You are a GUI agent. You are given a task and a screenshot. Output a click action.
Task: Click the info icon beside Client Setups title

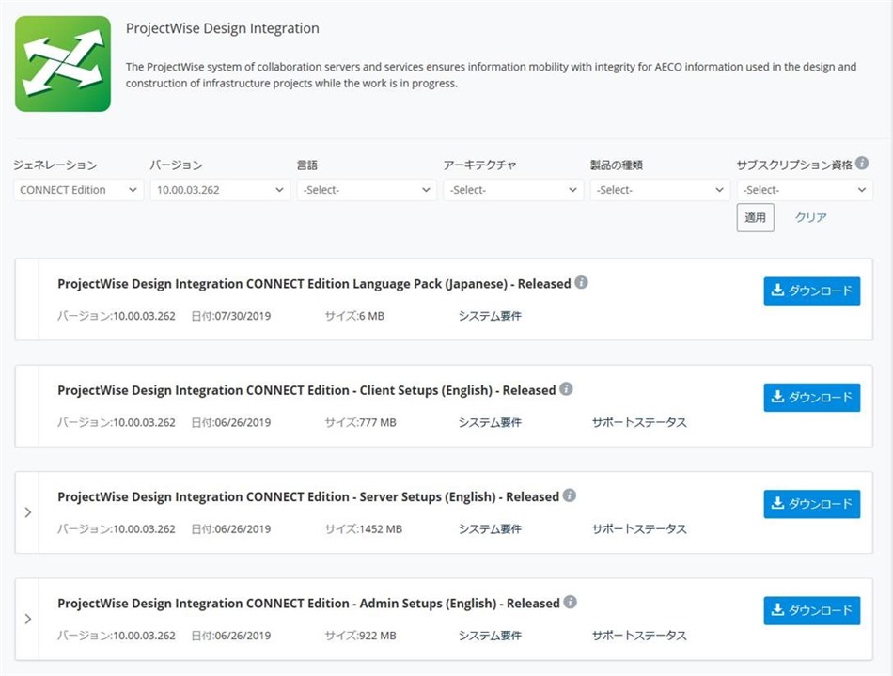[567, 388]
